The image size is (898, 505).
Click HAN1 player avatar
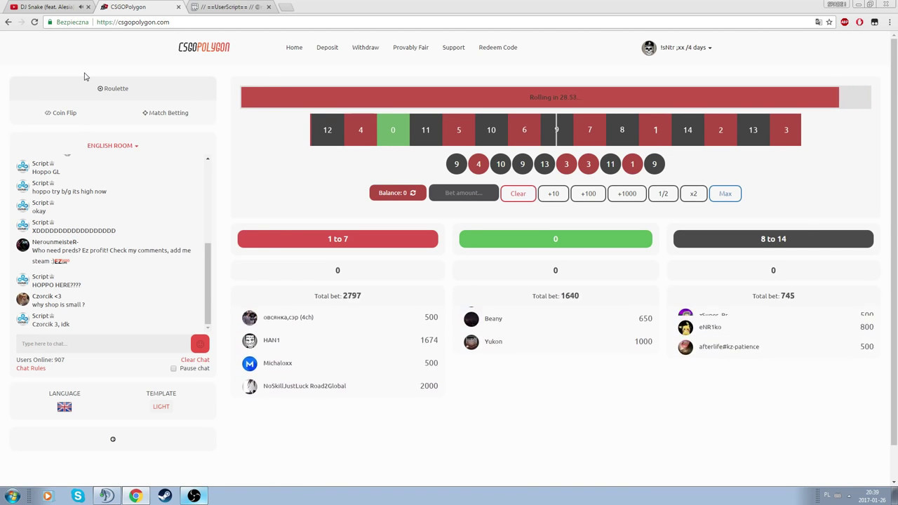[x=250, y=340]
